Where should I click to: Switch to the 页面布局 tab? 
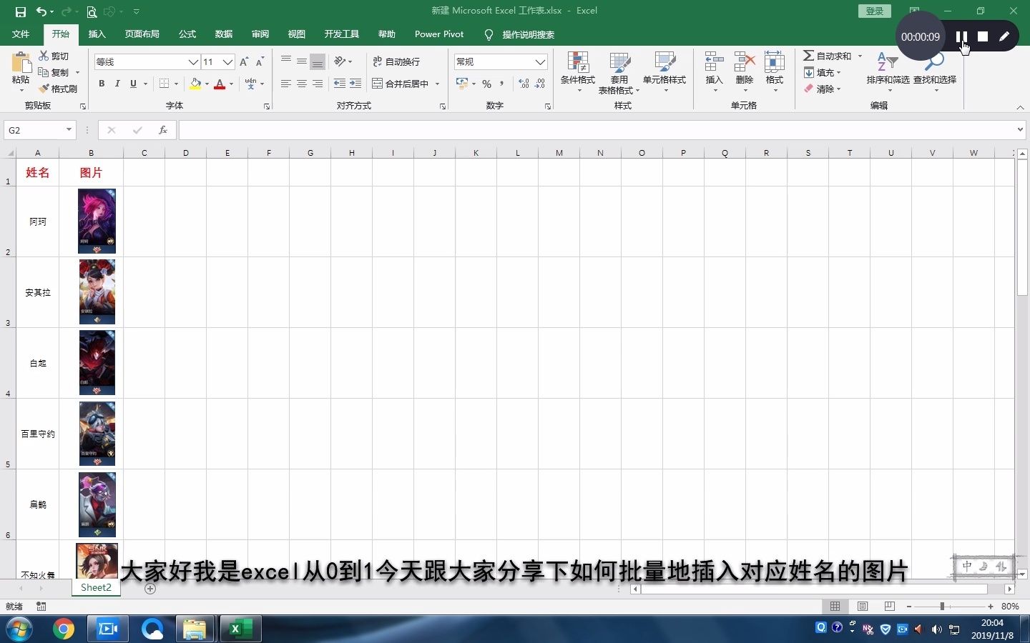142,34
